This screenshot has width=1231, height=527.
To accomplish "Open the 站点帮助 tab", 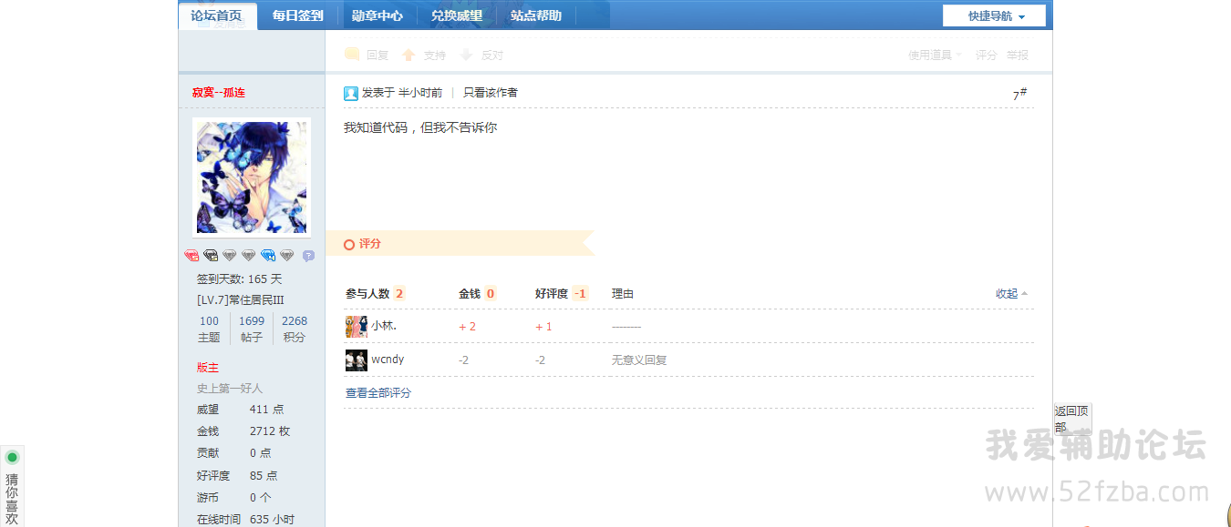I will [x=536, y=15].
